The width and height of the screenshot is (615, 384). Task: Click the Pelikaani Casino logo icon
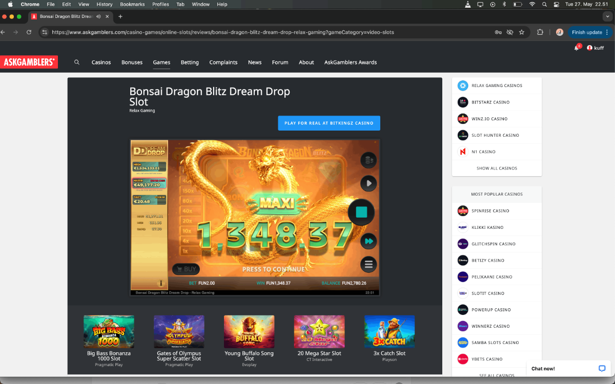pos(463,276)
